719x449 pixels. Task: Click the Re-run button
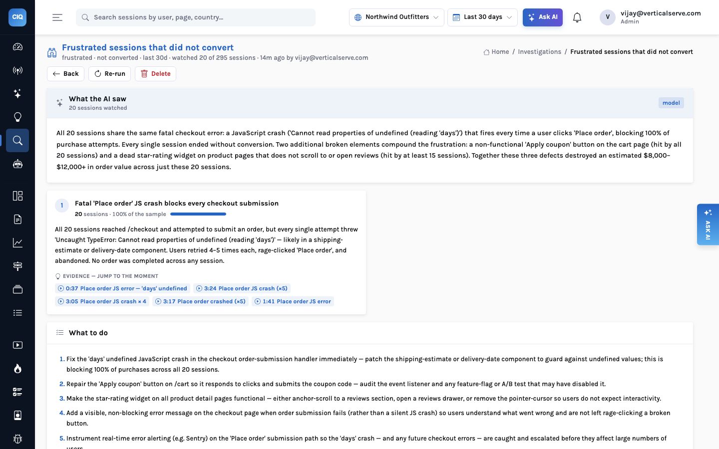click(x=109, y=74)
